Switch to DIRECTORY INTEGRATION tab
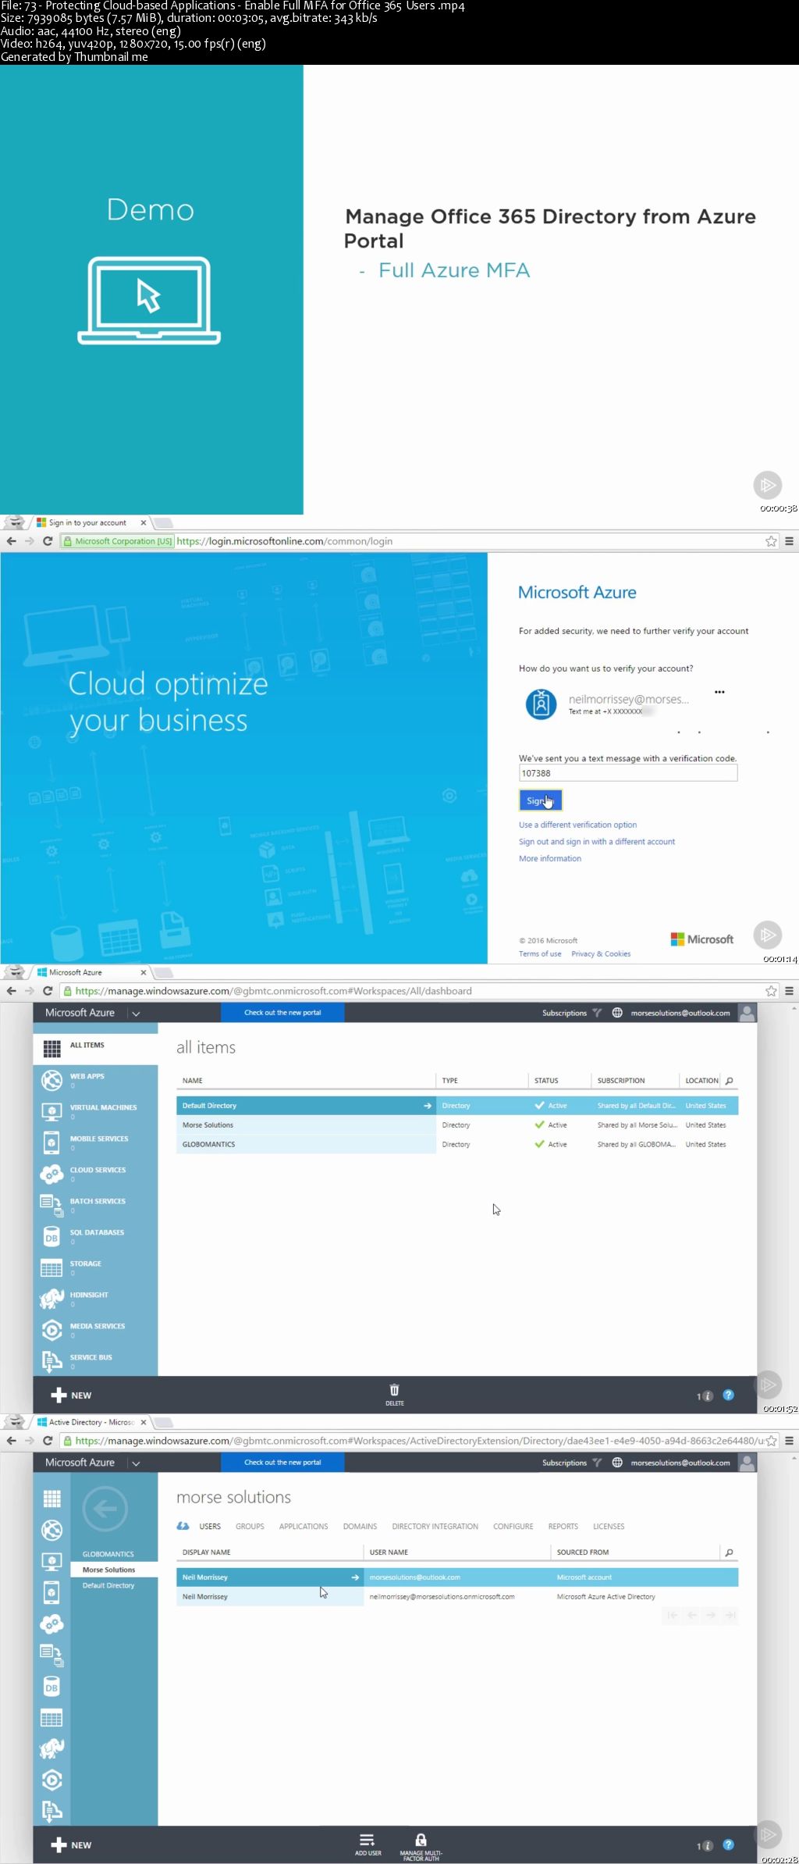This screenshot has width=799, height=1864. point(435,1526)
